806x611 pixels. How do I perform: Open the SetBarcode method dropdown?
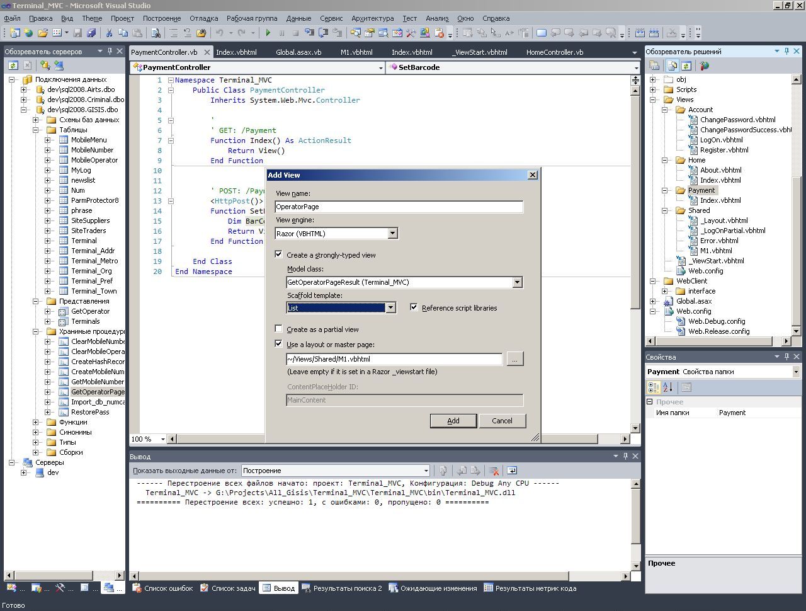637,67
